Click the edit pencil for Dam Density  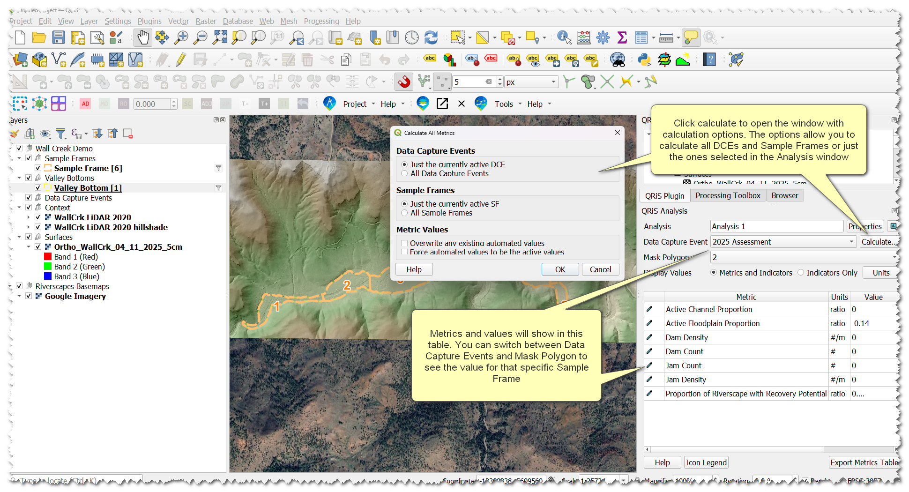point(649,337)
